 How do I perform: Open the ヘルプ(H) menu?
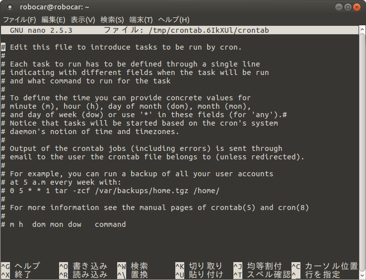pyautogui.click(x=174, y=20)
